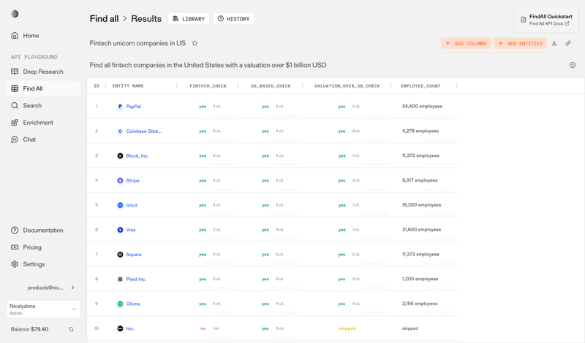Open the Find All API Docs link
585x343 pixels.
tap(549, 24)
